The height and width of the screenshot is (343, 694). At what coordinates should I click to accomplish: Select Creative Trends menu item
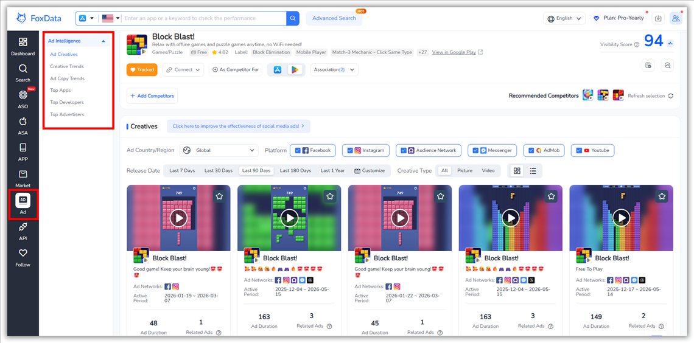point(67,66)
